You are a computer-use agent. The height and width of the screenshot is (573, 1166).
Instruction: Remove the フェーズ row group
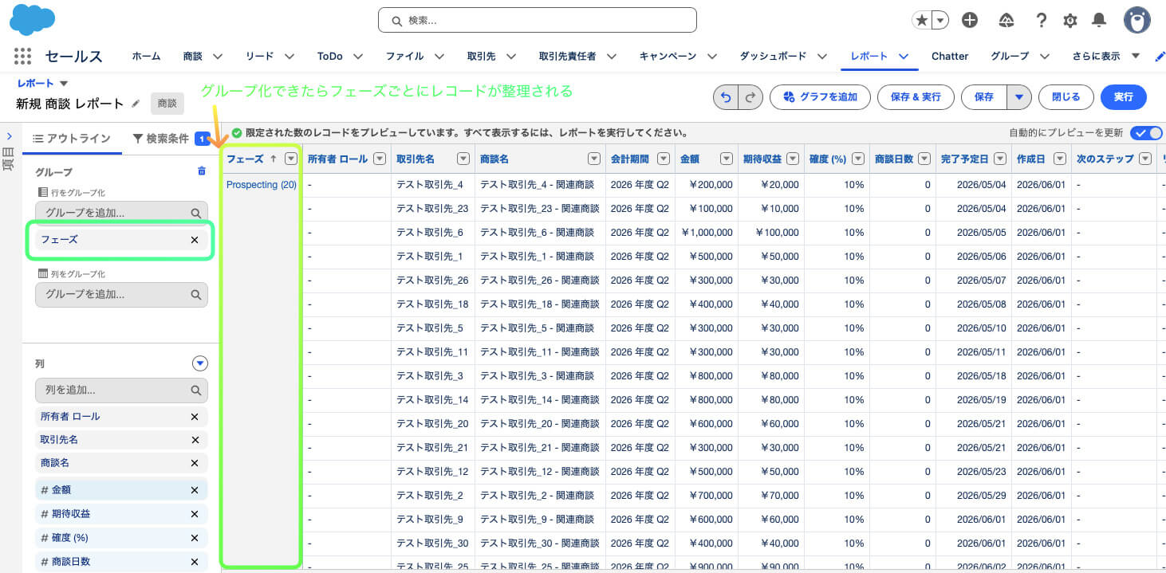click(x=195, y=239)
